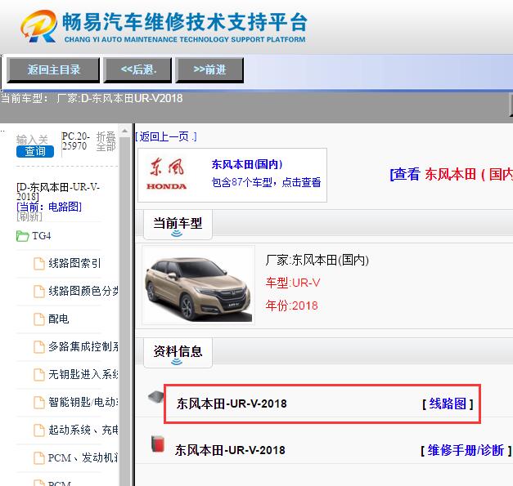Click sidebar scrollbar up arrow
Viewport: 513px width, 486px height.
pyautogui.click(x=124, y=131)
